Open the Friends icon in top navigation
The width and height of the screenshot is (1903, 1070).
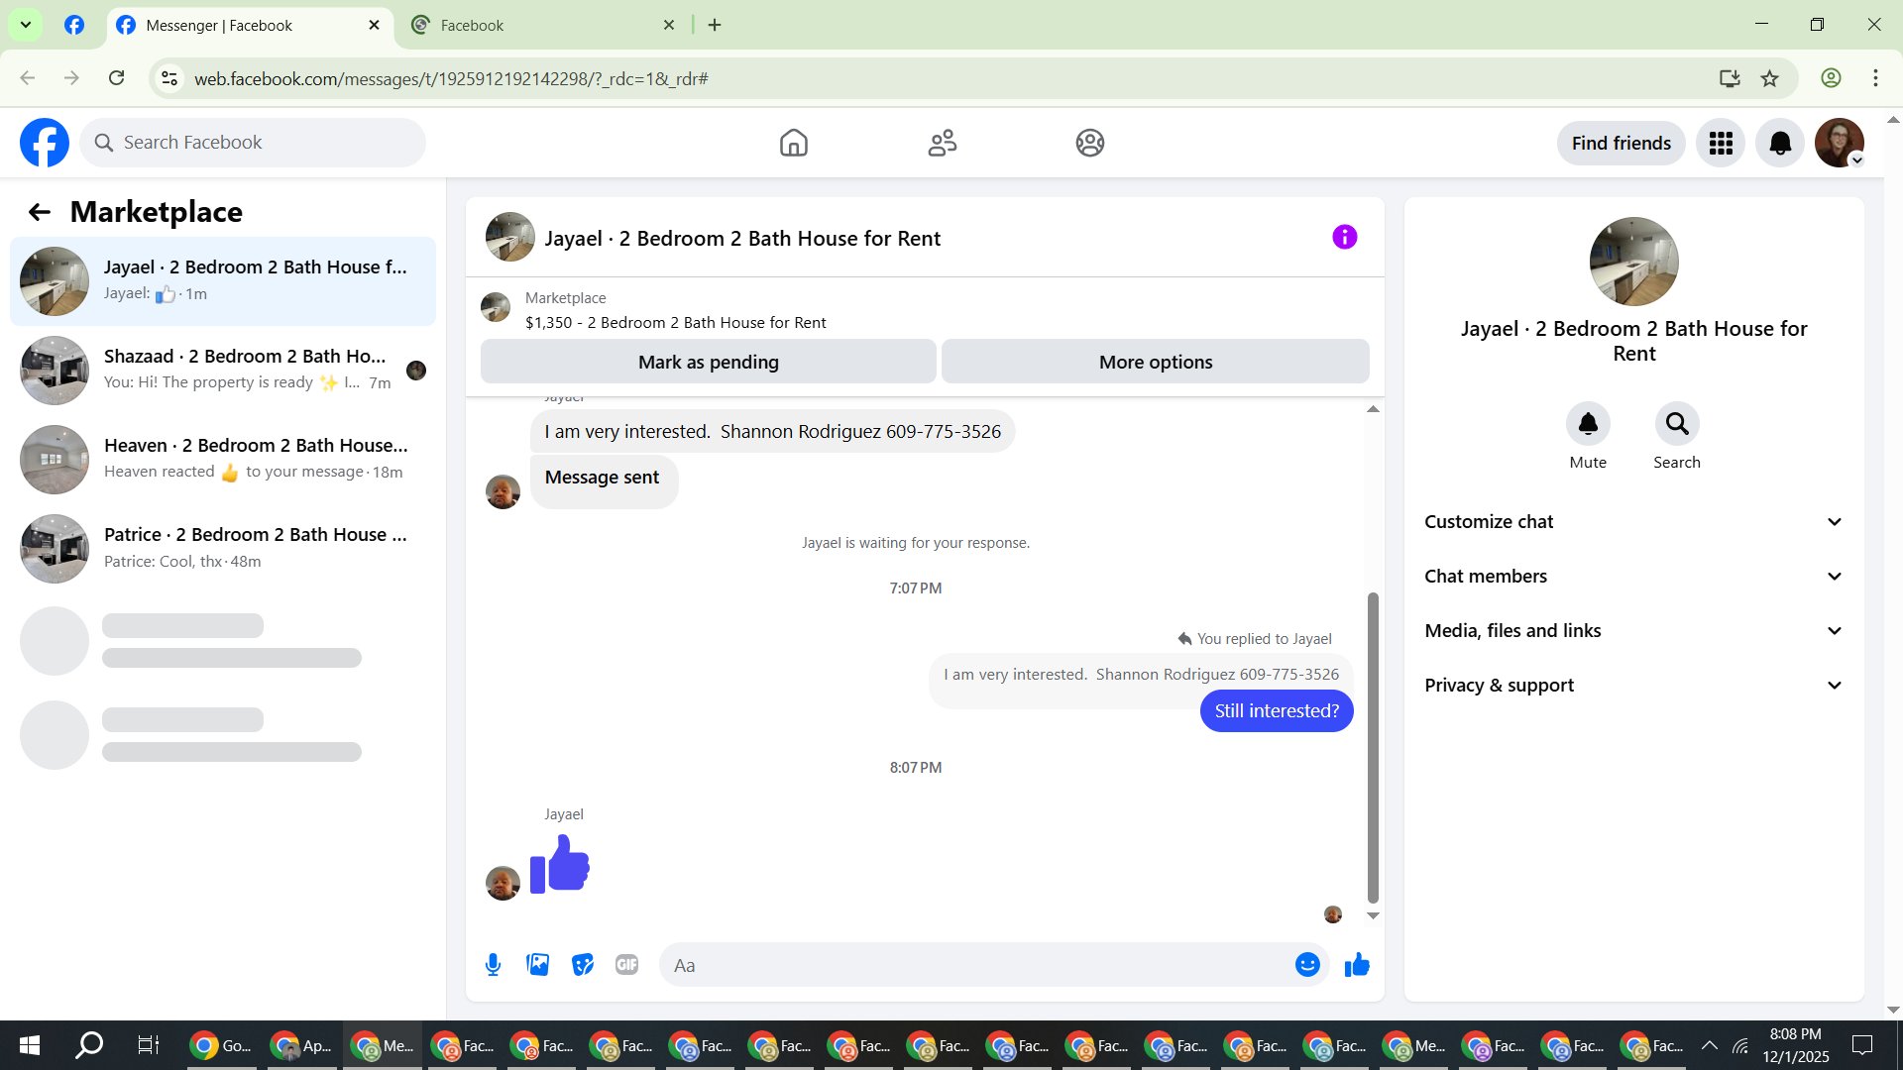click(943, 143)
